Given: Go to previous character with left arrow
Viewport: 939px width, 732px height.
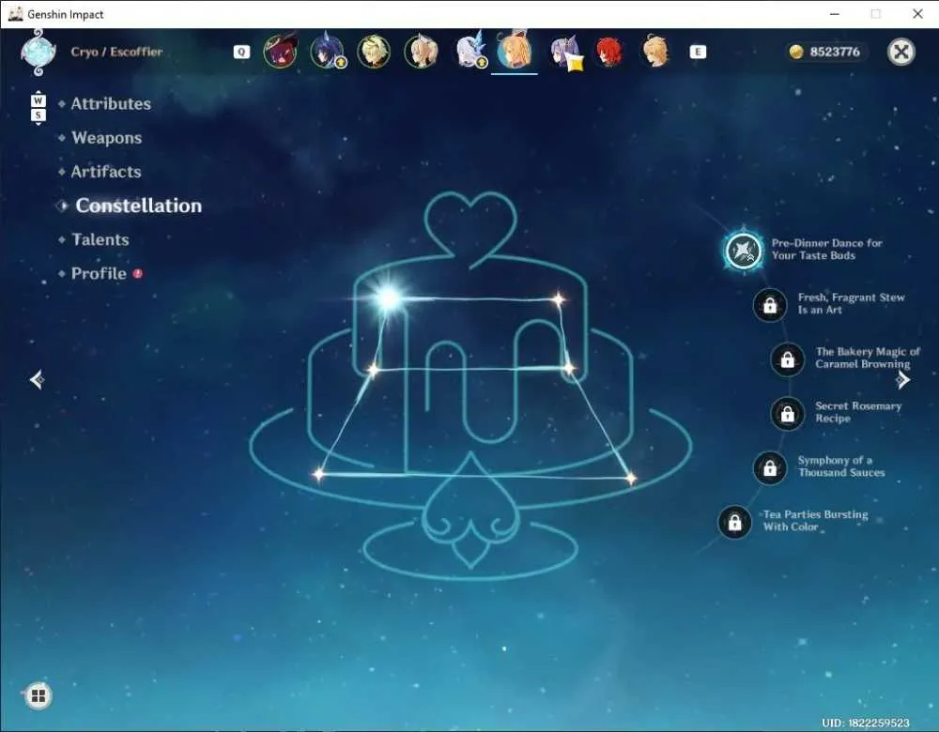Looking at the screenshot, I should (38, 379).
